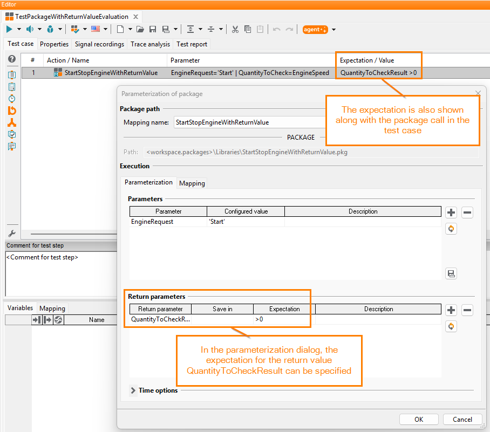The width and height of the screenshot is (490, 432).
Task: Select the orange loop step icon in sidebar
Action: [x=12, y=111]
